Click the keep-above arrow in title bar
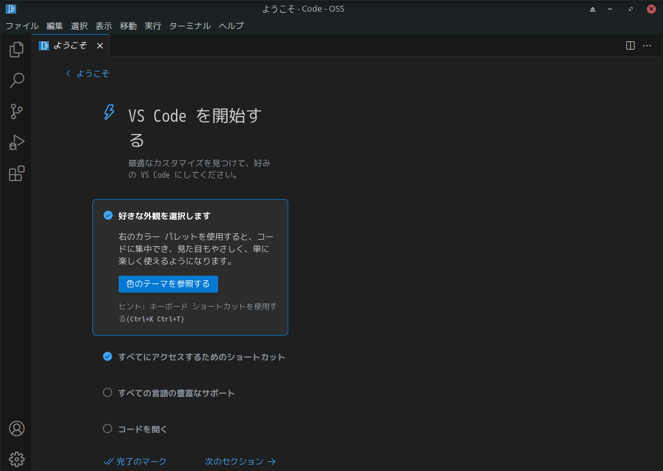 point(593,9)
